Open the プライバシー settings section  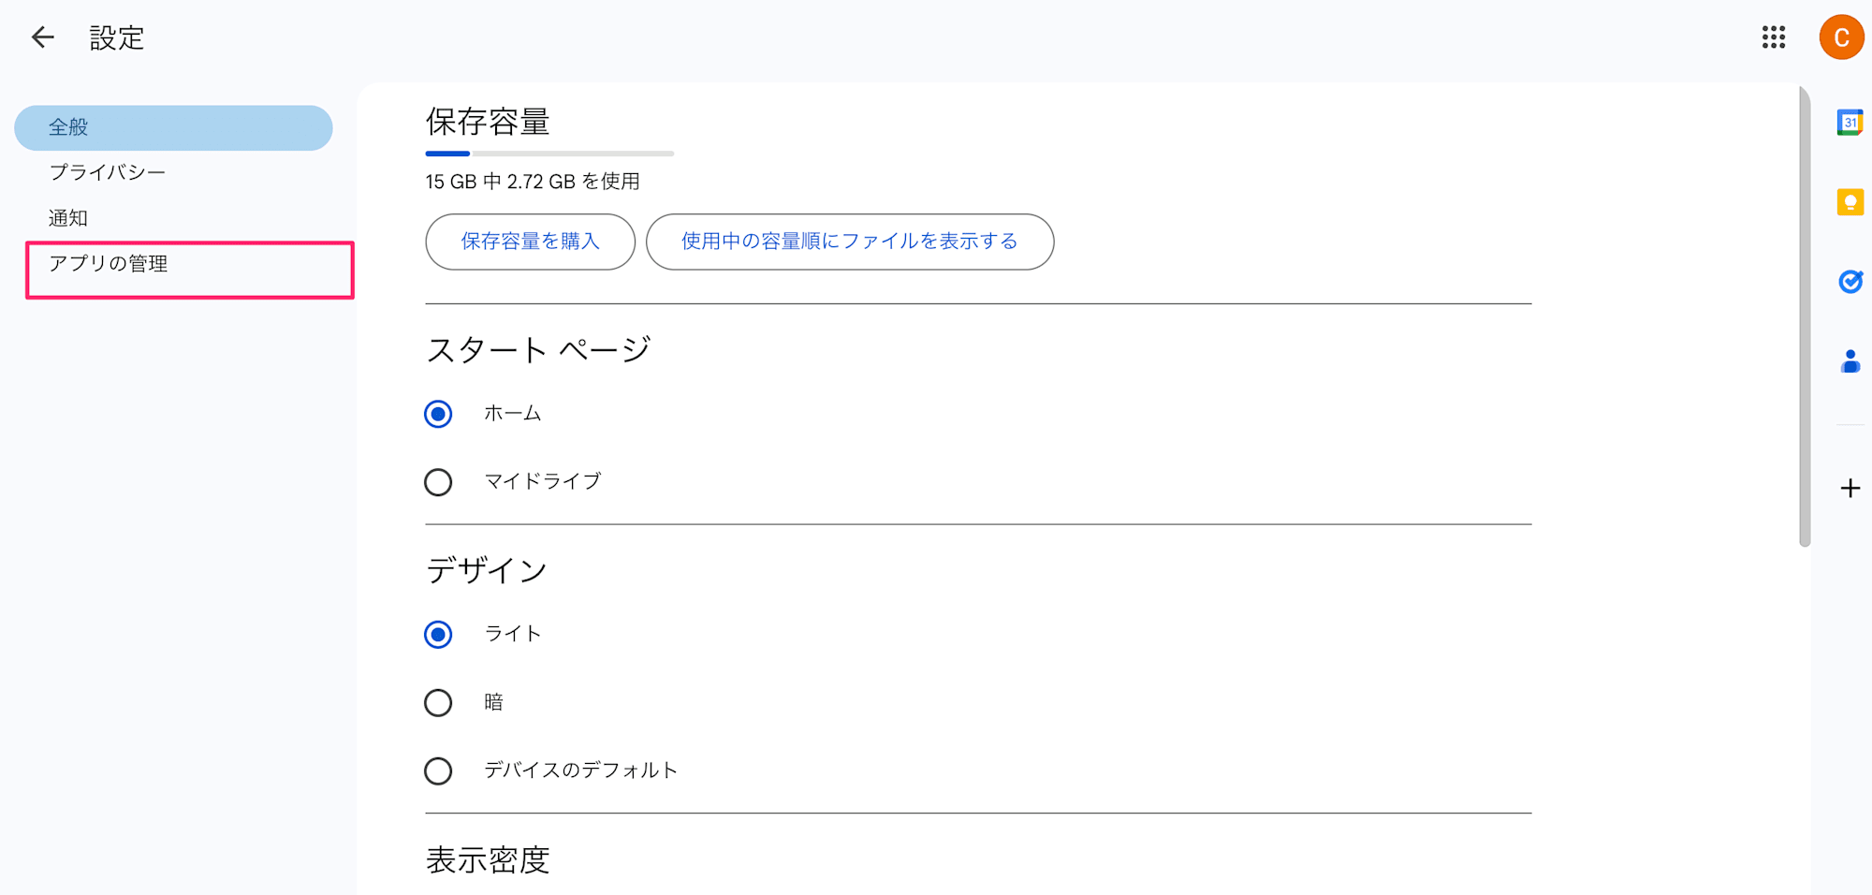[106, 172]
